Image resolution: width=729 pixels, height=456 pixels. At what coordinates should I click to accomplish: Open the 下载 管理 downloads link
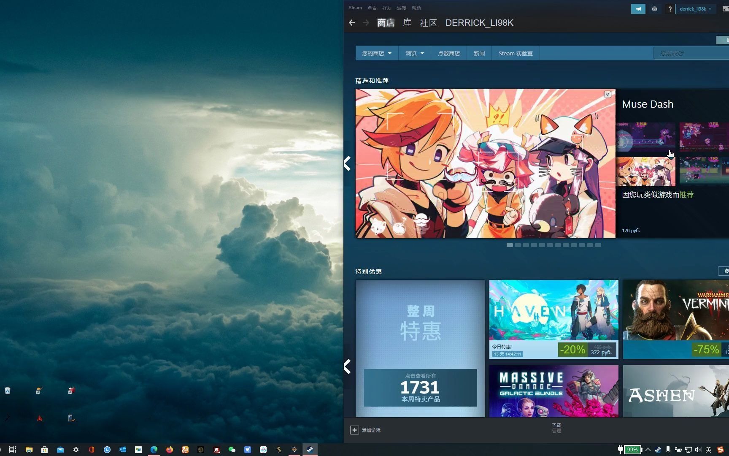pyautogui.click(x=556, y=428)
